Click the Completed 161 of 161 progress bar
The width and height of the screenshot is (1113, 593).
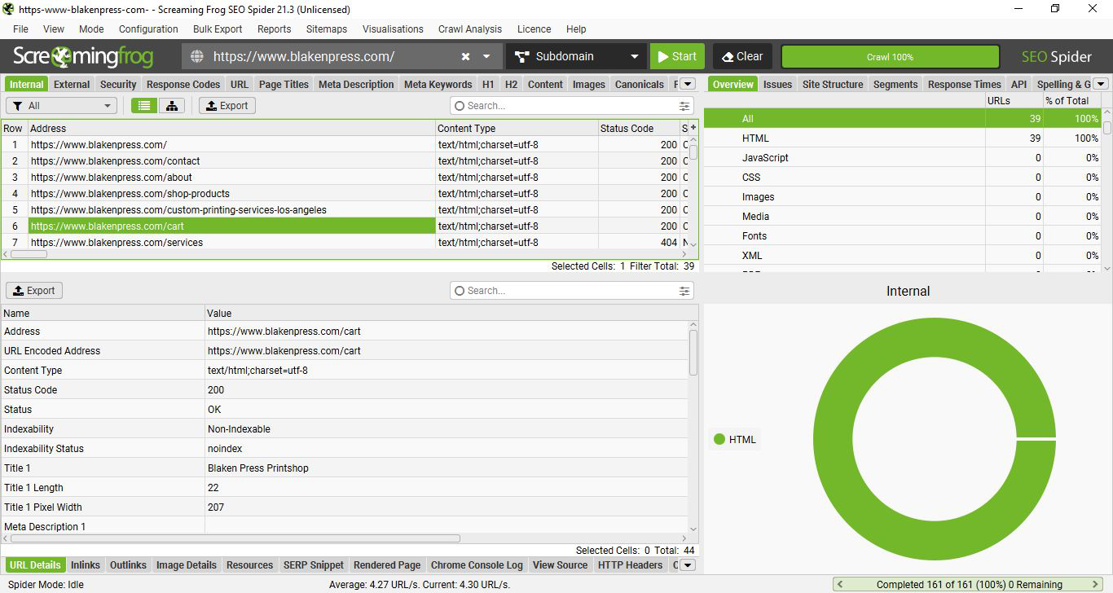click(969, 585)
